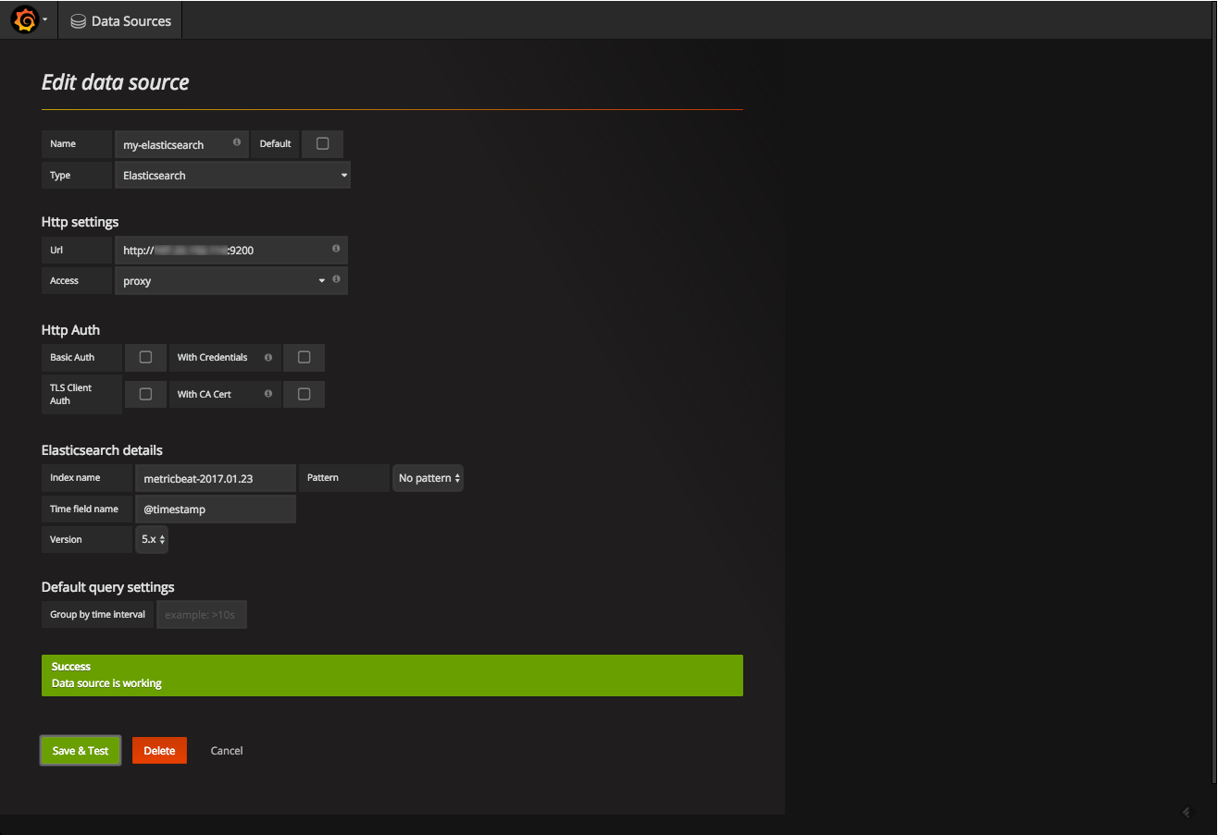
Task: Click the Save & Test button
Action: (x=81, y=751)
